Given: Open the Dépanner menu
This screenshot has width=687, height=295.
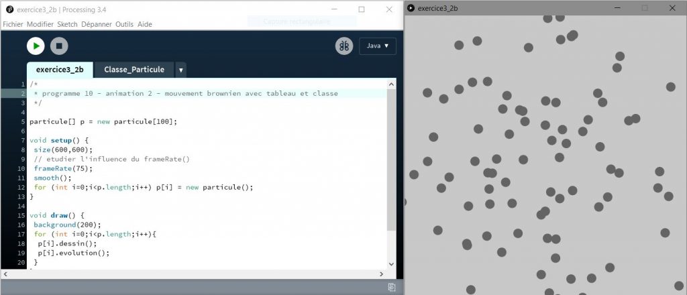Looking at the screenshot, I should point(97,24).
